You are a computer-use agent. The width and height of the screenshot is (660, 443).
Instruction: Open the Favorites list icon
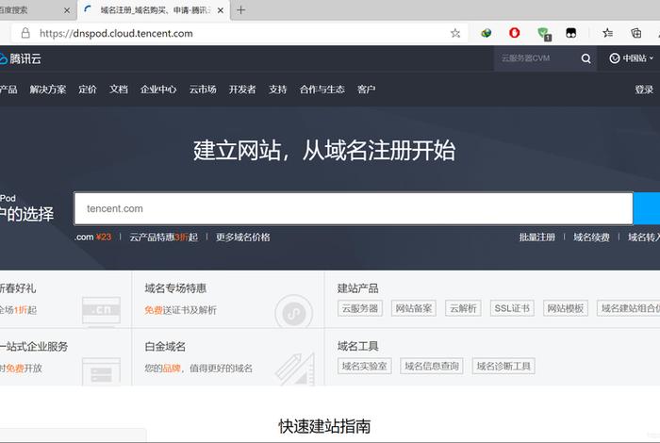point(607,33)
